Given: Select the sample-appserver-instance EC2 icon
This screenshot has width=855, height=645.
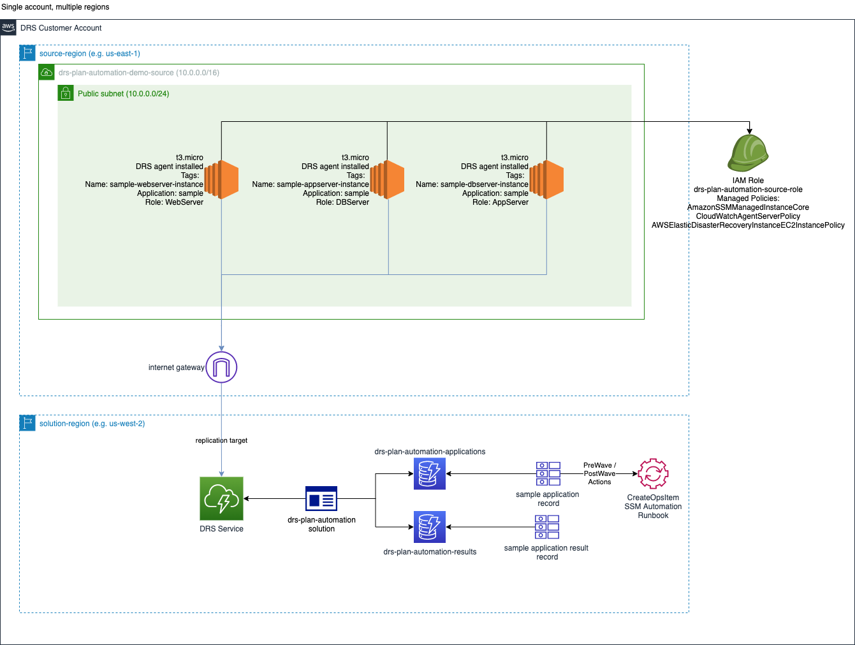Looking at the screenshot, I should tap(388, 179).
